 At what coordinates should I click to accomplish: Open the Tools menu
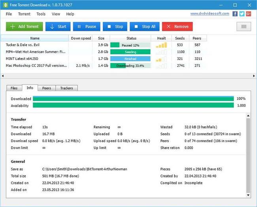click(x=41, y=14)
